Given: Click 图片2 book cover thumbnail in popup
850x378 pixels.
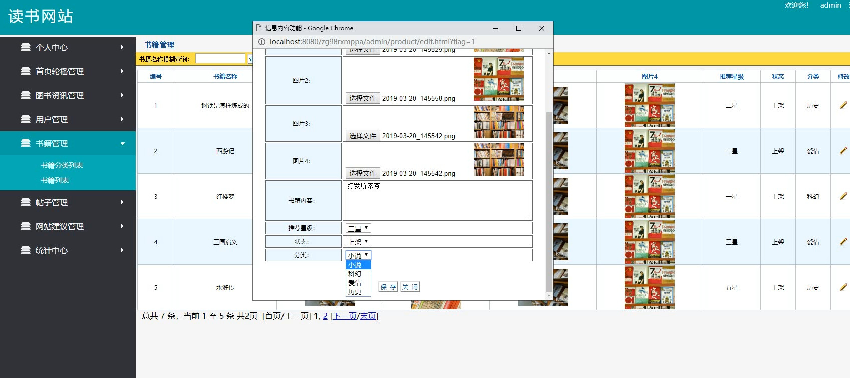Looking at the screenshot, I should point(499,79).
